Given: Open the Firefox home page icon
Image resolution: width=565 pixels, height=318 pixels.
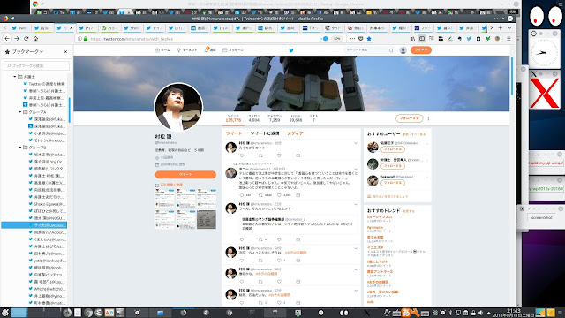Looking at the screenshot, I should [x=35, y=39].
